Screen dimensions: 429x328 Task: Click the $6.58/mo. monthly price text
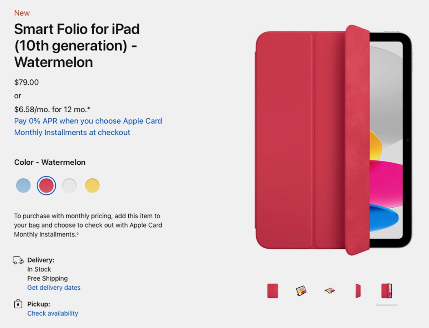pyautogui.click(x=52, y=109)
